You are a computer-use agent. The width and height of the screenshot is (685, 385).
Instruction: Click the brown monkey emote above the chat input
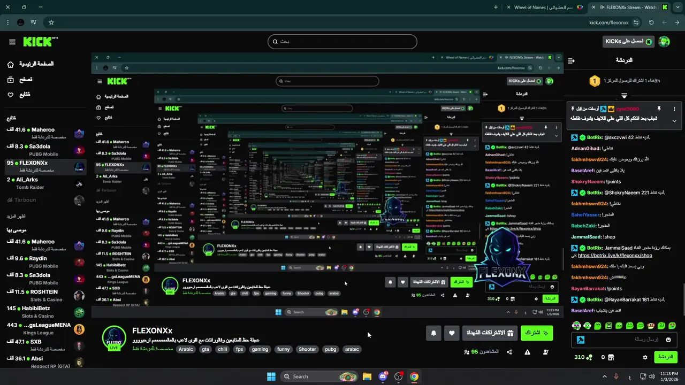pyautogui.click(x=651, y=325)
